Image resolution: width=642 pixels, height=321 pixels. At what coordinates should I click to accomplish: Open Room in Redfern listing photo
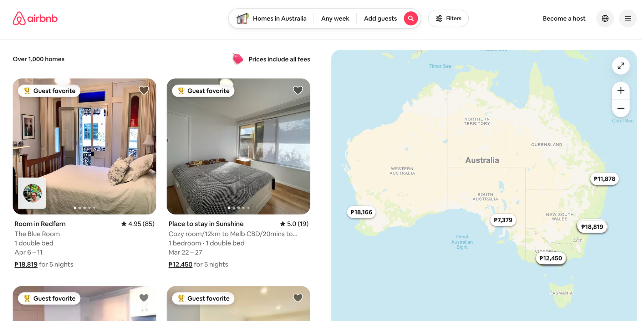[x=85, y=146]
